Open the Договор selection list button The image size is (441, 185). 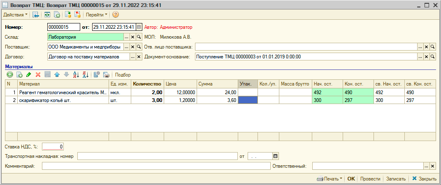(x=127, y=57)
